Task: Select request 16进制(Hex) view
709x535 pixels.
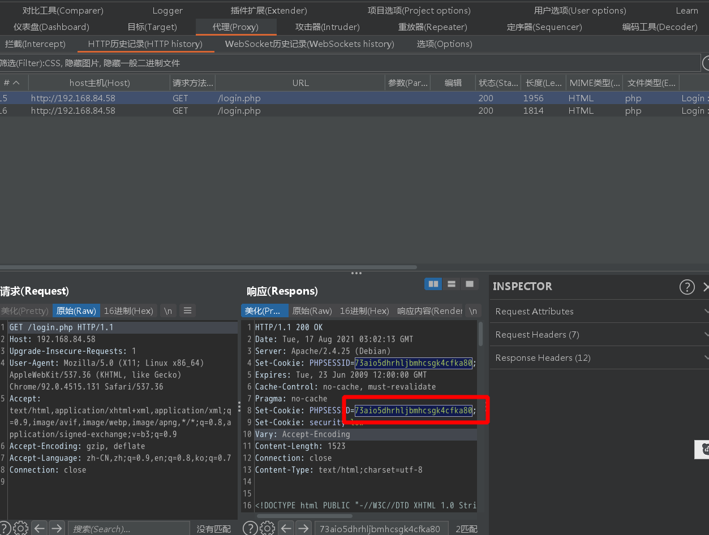Action: (x=128, y=310)
